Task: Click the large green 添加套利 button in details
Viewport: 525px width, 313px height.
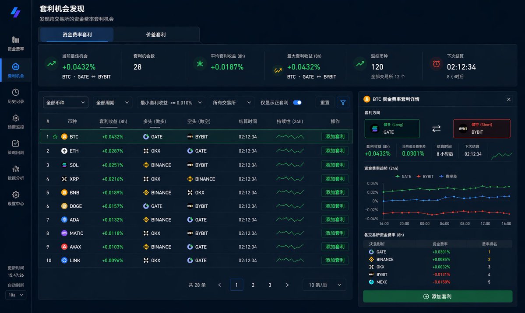Action: coord(437,296)
